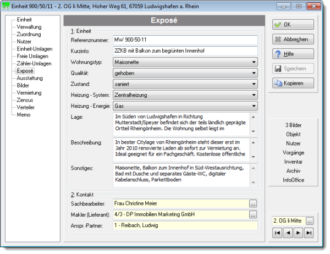Click into the Kurzinfo text field
330x254 pixels.
click(185, 51)
